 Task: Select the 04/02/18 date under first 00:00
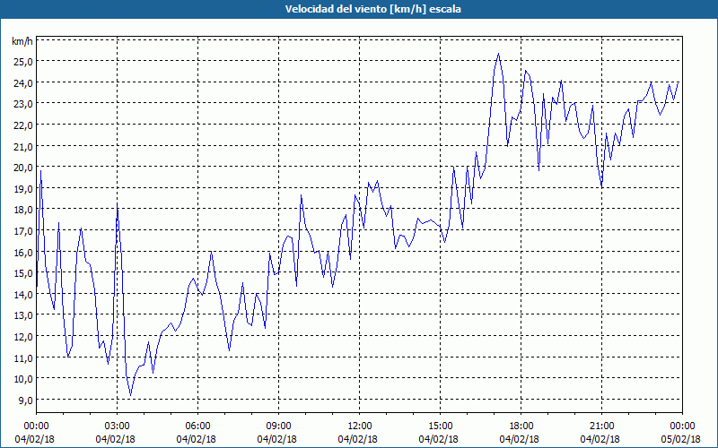click(35, 439)
